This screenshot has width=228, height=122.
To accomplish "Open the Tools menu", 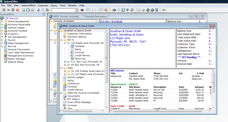I will (x=62, y=5).
